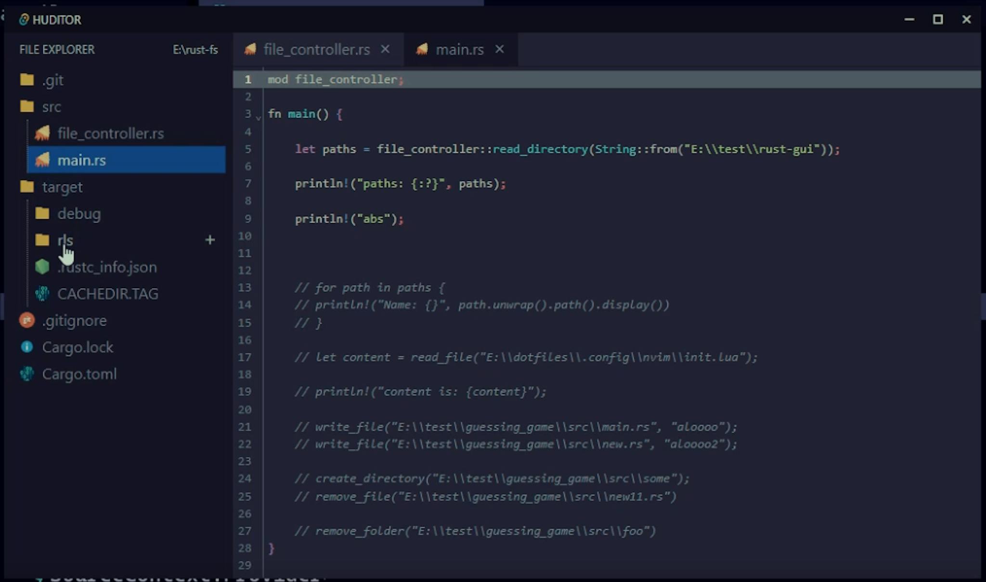Click the orange .gitignore git icon
Image resolution: width=986 pixels, height=582 pixels.
(27, 320)
